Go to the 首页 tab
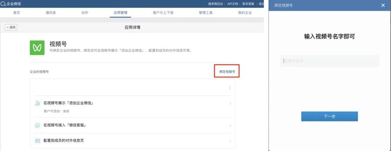The image size is (391, 151). click(17, 13)
